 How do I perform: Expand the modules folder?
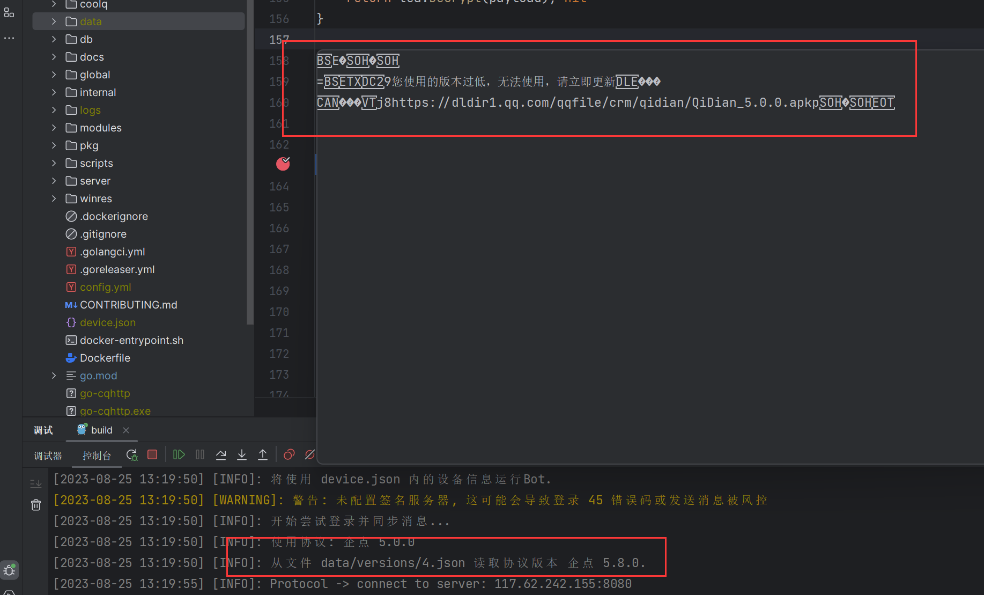coord(53,128)
